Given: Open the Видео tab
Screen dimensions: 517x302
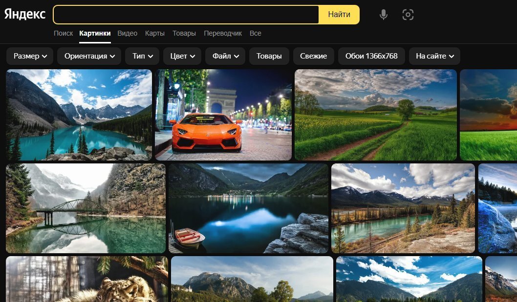Looking at the screenshot, I should pyautogui.click(x=127, y=33).
